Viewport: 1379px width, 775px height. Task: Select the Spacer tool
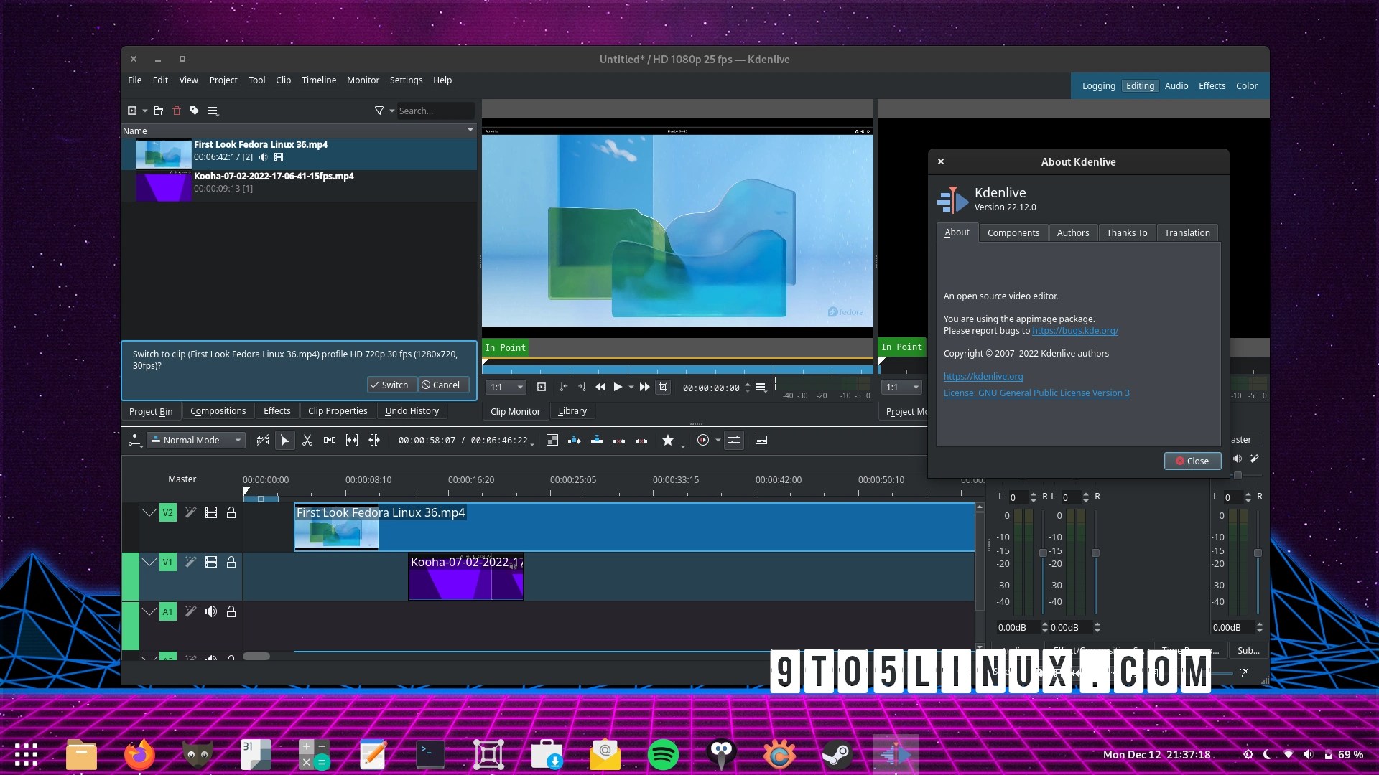click(330, 440)
